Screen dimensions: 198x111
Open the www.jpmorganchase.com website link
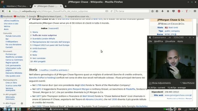(178, 95)
